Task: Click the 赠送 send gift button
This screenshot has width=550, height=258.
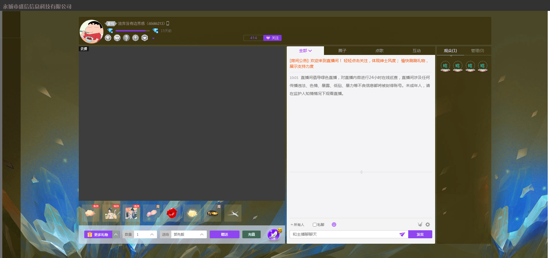Action: pyautogui.click(x=224, y=235)
